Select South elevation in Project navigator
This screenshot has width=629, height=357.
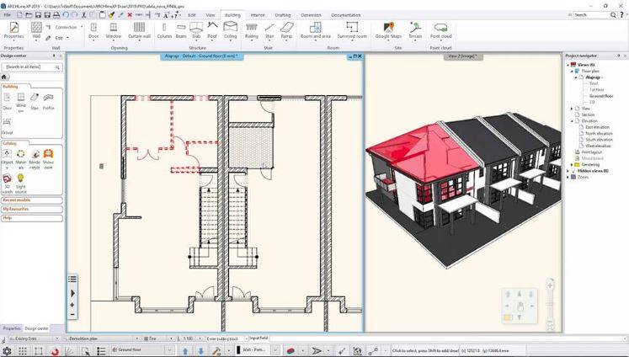[x=599, y=140]
